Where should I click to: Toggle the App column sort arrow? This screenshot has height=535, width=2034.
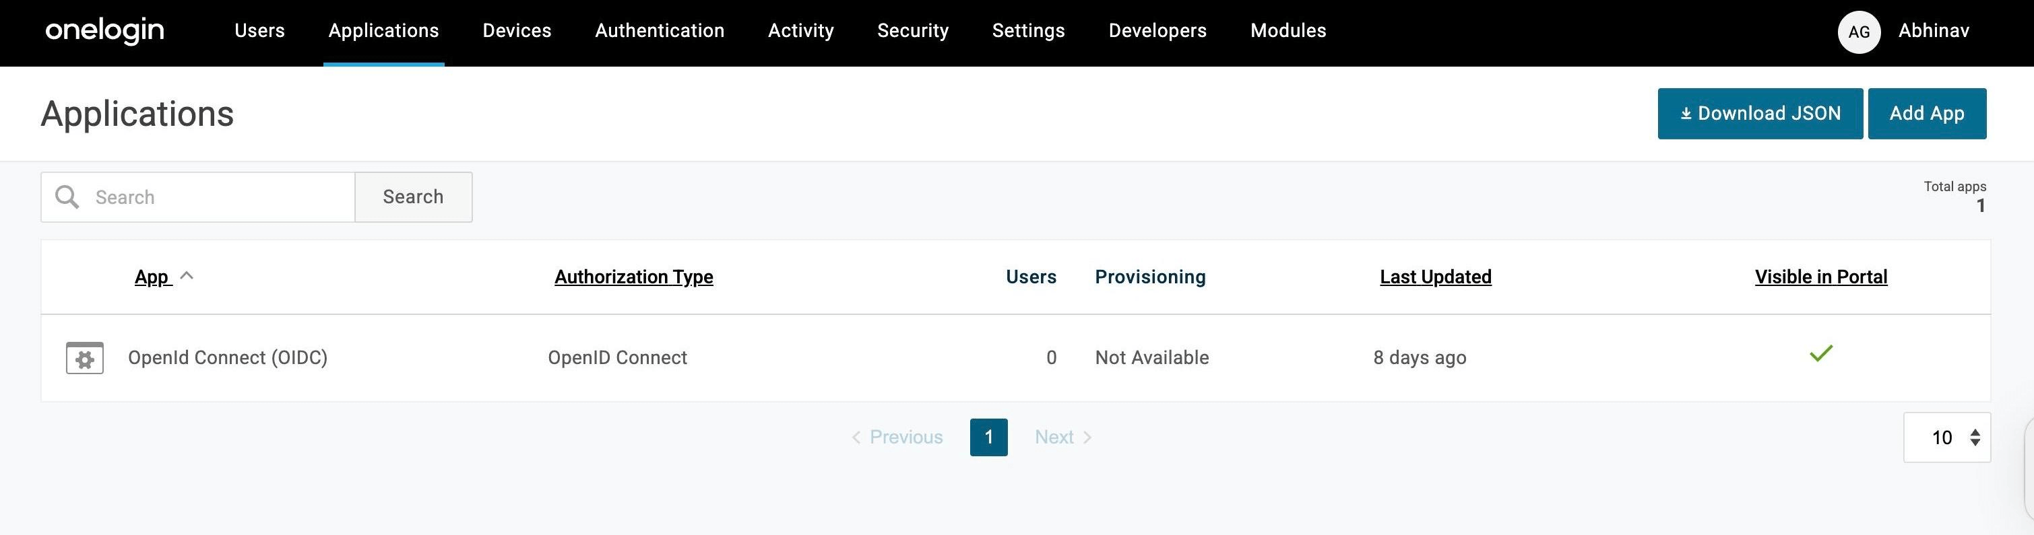click(x=187, y=275)
